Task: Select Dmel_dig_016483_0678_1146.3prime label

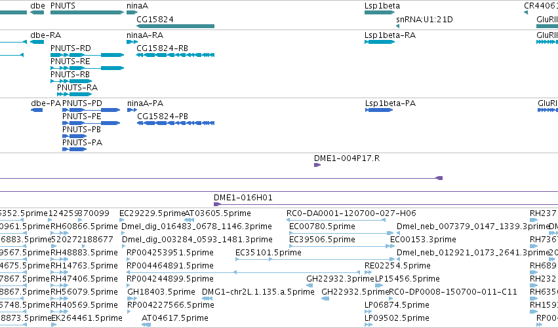Action: (197, 227)
